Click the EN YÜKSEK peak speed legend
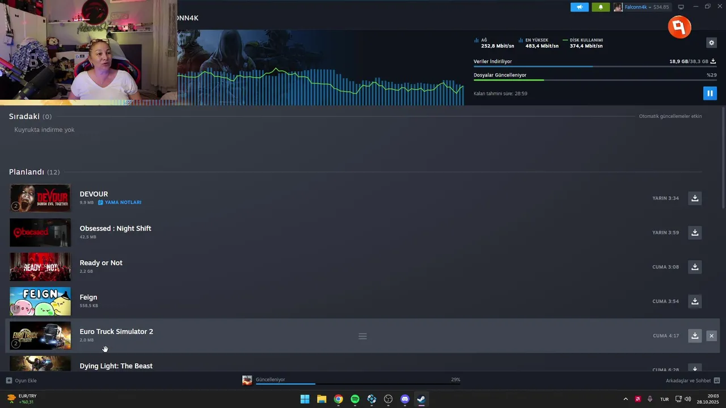The height and width of the screenshot is (408, 726). point(538,43)
